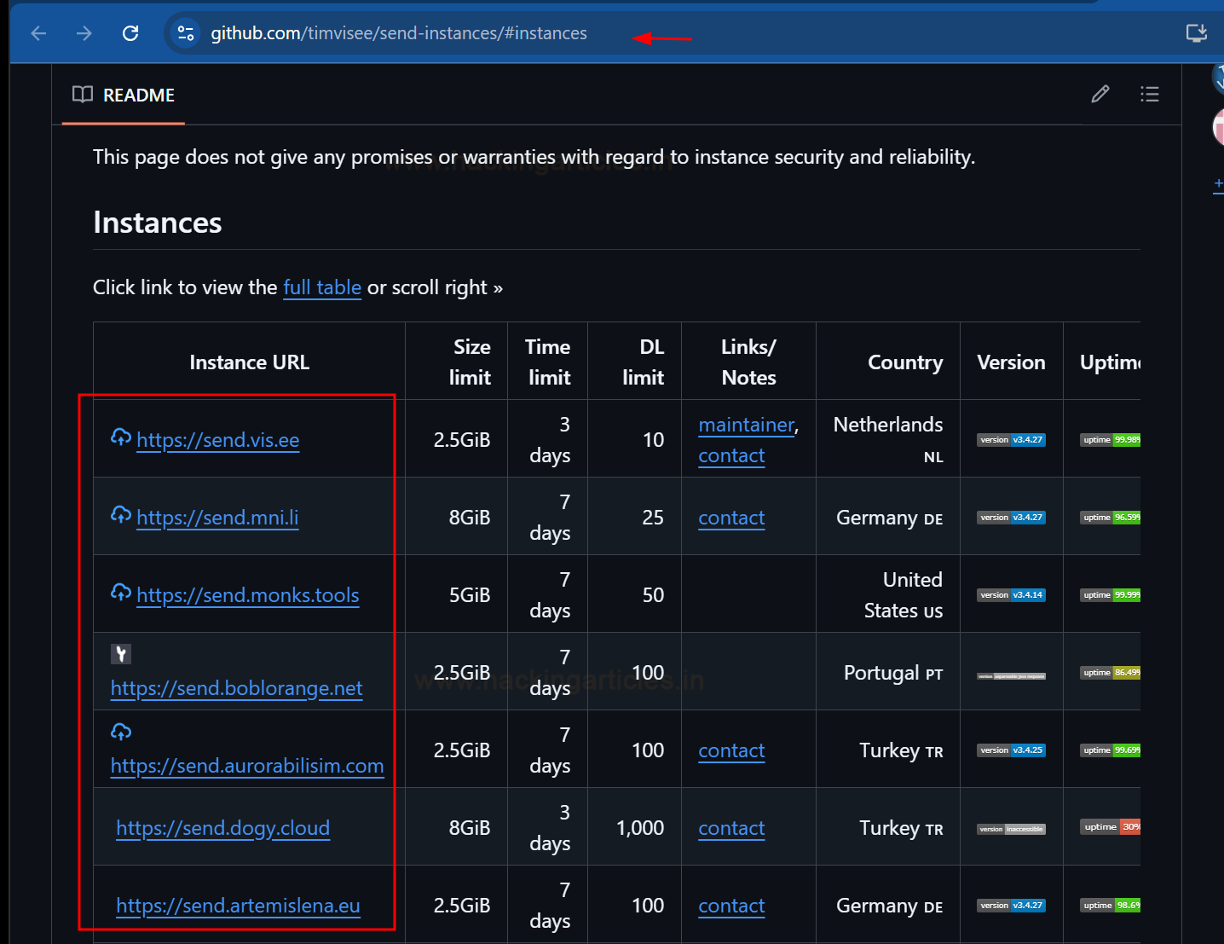The image size is (1224, 944).
Task: Click uptime badge in send.monks.tools row
Action: (1110, 595)
